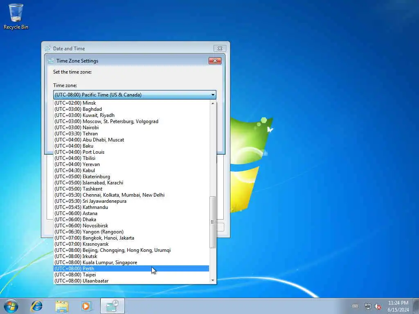Select (UTC+04:00) Abu Dhabi, Muscat

(131, 140)
